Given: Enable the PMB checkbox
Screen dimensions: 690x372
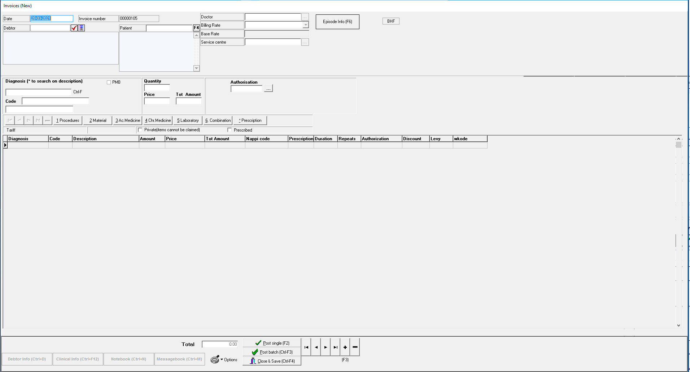Looking at the screenshot, I should click(x=109, y=82).
